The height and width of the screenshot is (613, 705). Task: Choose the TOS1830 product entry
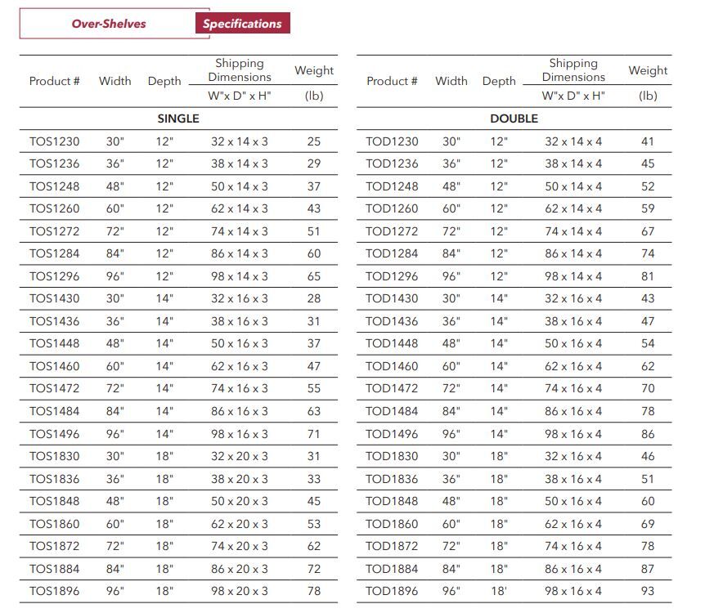point(55,456)
